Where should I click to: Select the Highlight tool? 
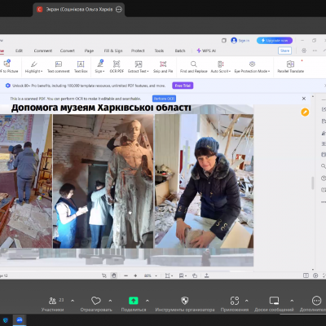pos(33,67)
